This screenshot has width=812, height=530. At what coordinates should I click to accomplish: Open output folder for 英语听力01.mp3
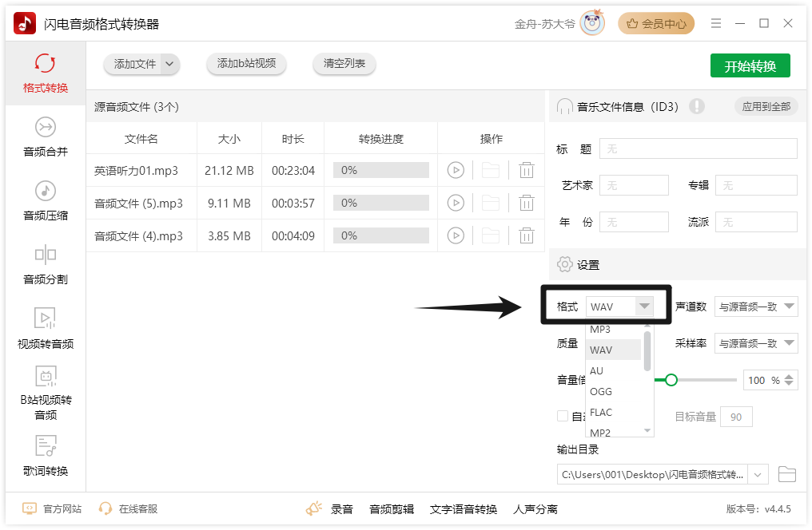coord(491,170)
